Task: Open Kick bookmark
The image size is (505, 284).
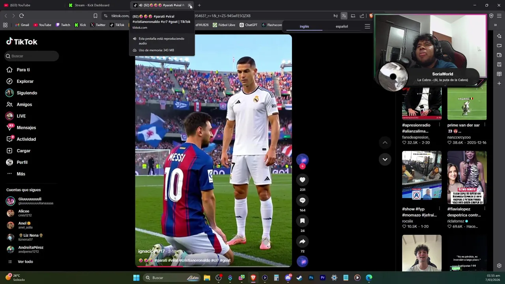Action: point(80,25)
